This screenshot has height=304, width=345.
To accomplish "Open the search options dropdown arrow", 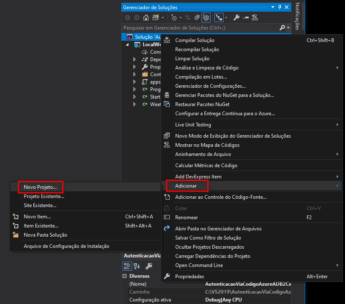I will point(288,28).
